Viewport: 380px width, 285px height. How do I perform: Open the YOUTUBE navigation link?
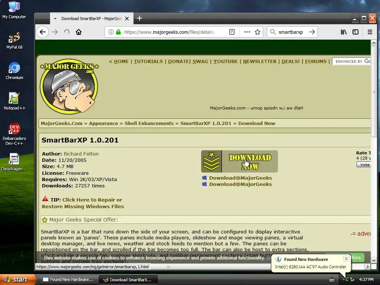click(x=225, y=62)
